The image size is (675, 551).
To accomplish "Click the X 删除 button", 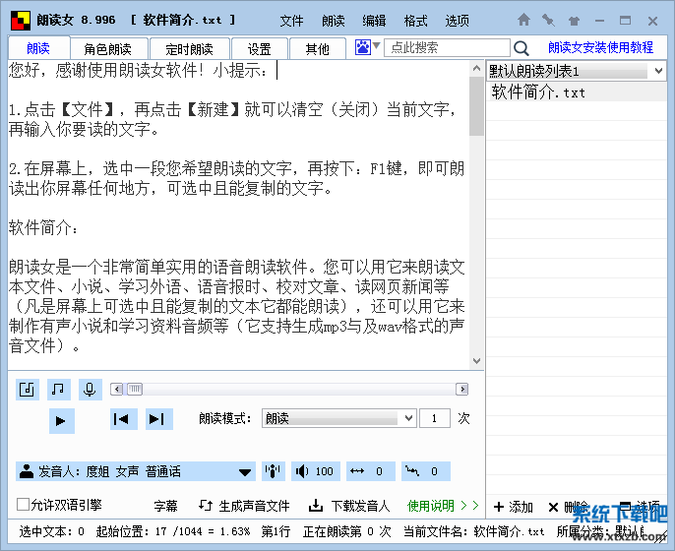I will click(x=568, y=507).
